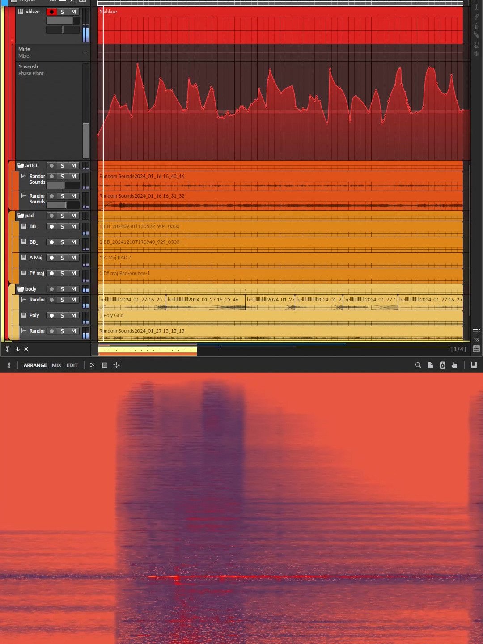This screenshot has width=483, height=644.
Task: Click the routing shuffle icon after EDIT
Action: tap(92, 365)
